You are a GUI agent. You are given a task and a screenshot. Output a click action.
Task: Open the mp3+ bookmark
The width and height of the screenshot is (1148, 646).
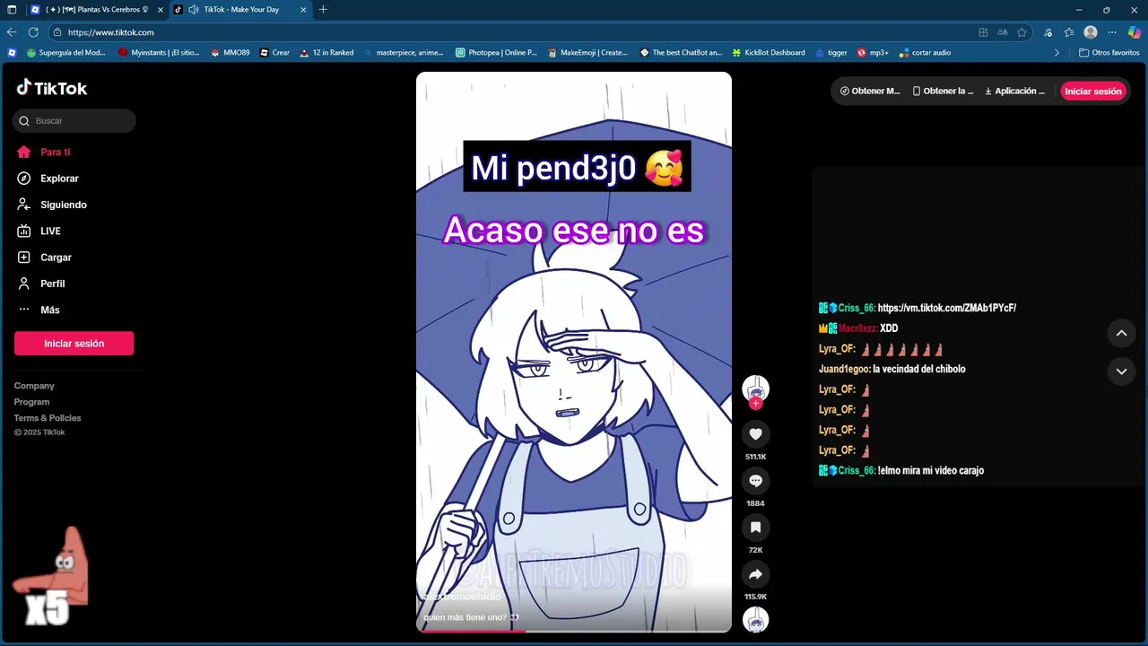coord(873,53)
